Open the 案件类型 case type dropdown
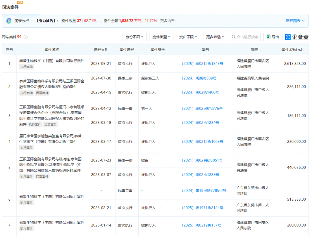 (161, 37)
